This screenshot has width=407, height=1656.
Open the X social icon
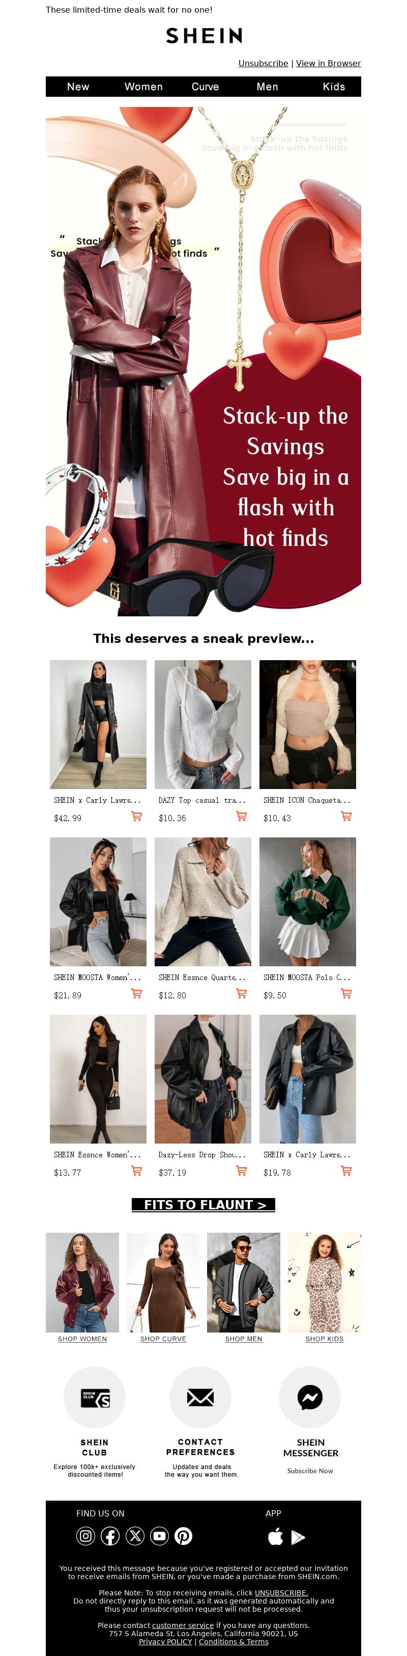click(x=135, y=1536)
